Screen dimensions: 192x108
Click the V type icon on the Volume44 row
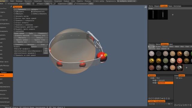click(x=157, y=80)
